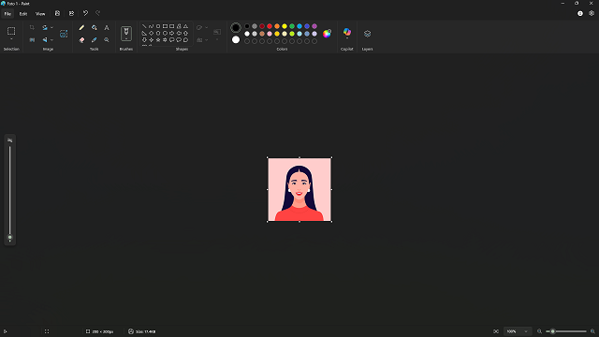This screenshot has height=337, width=599.
Task: Select the Oval shape
Action: [158, 26]
